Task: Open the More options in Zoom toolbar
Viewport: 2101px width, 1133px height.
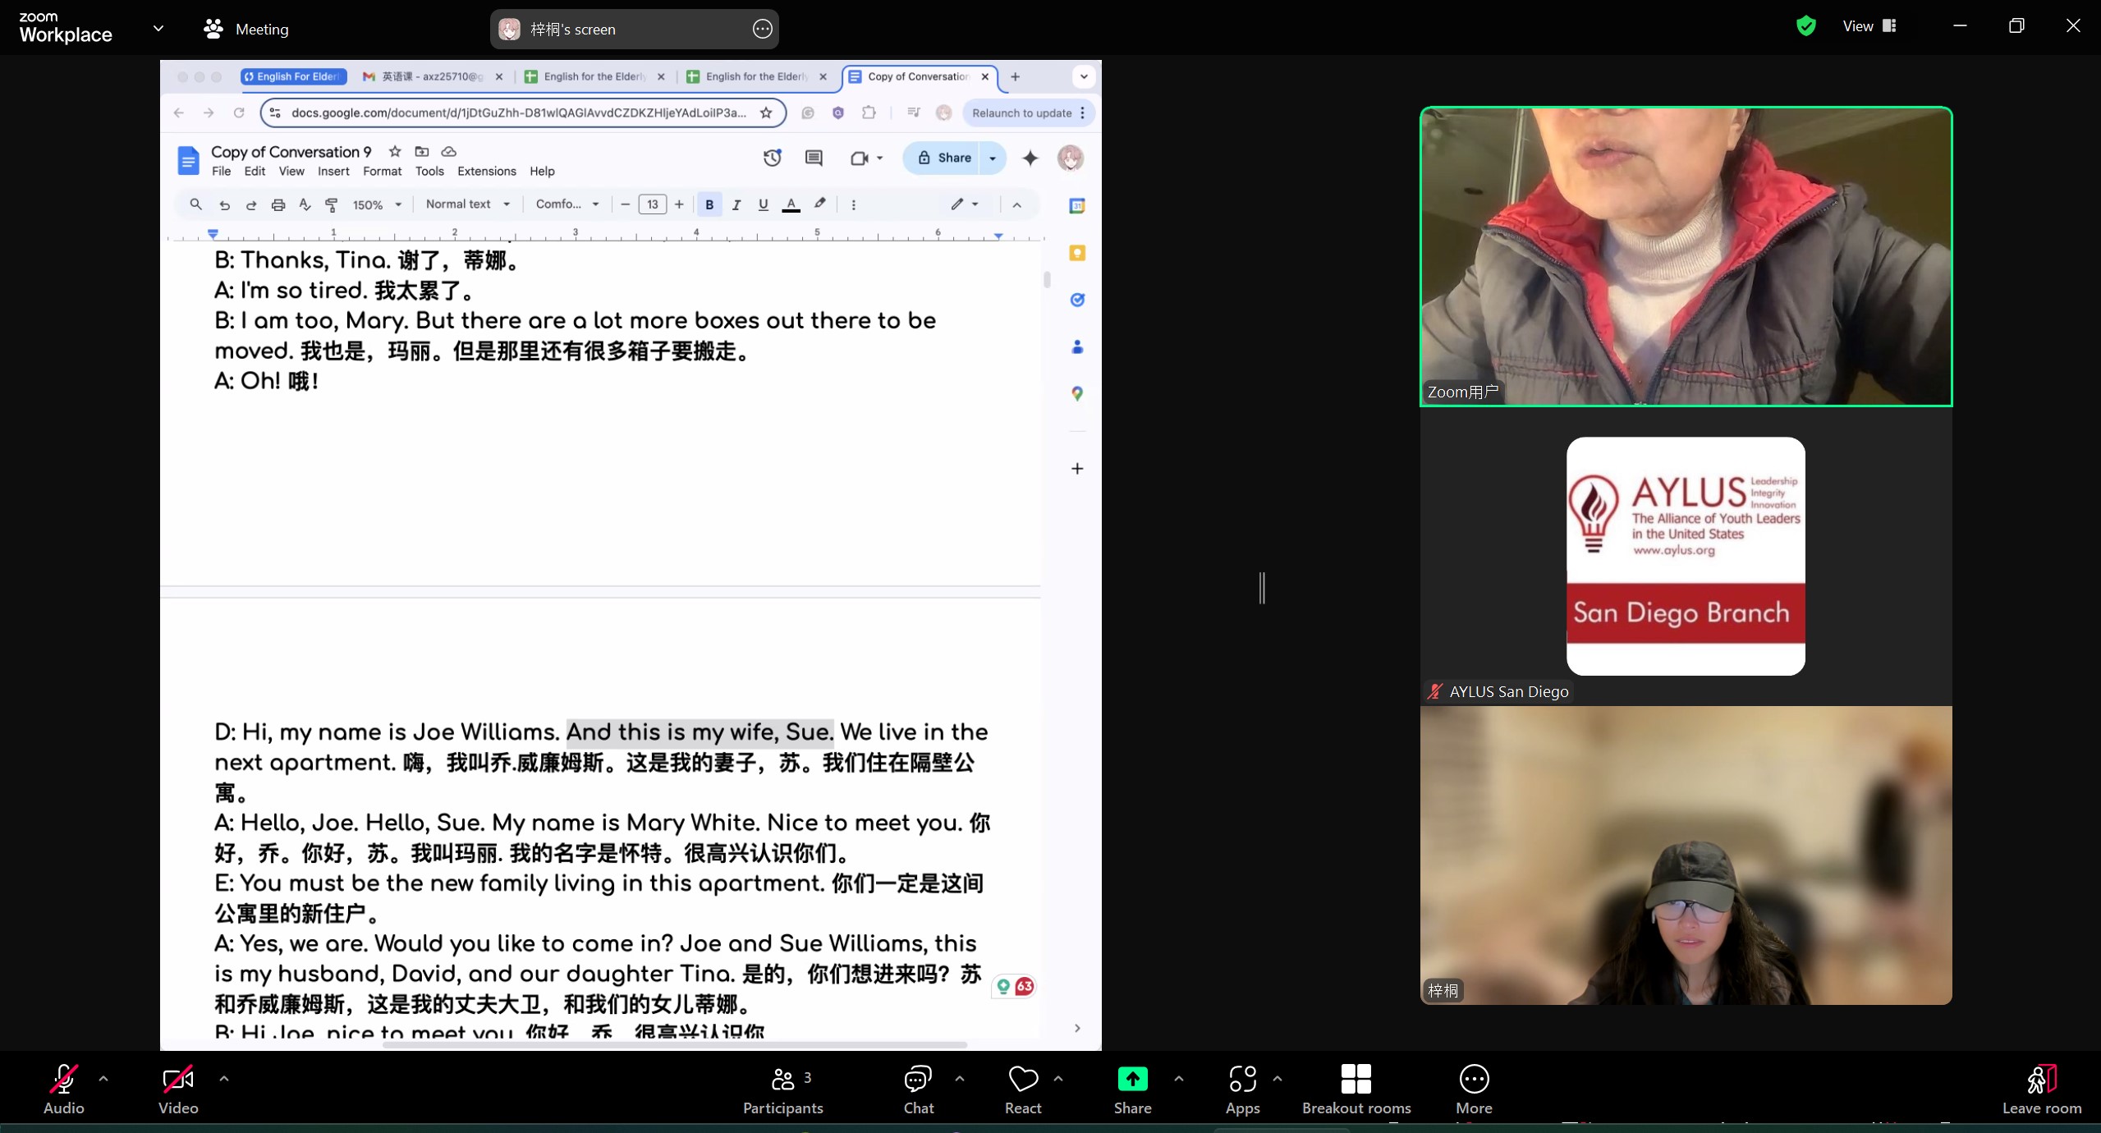Action: [x=1474, y=1089]
